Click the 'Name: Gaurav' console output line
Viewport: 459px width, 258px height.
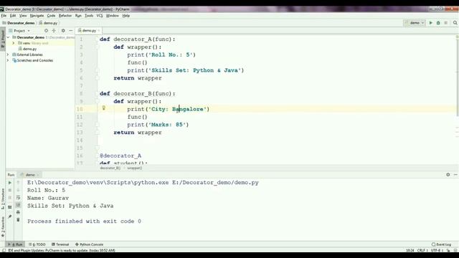pyautogui.click(x=48, y=198)
